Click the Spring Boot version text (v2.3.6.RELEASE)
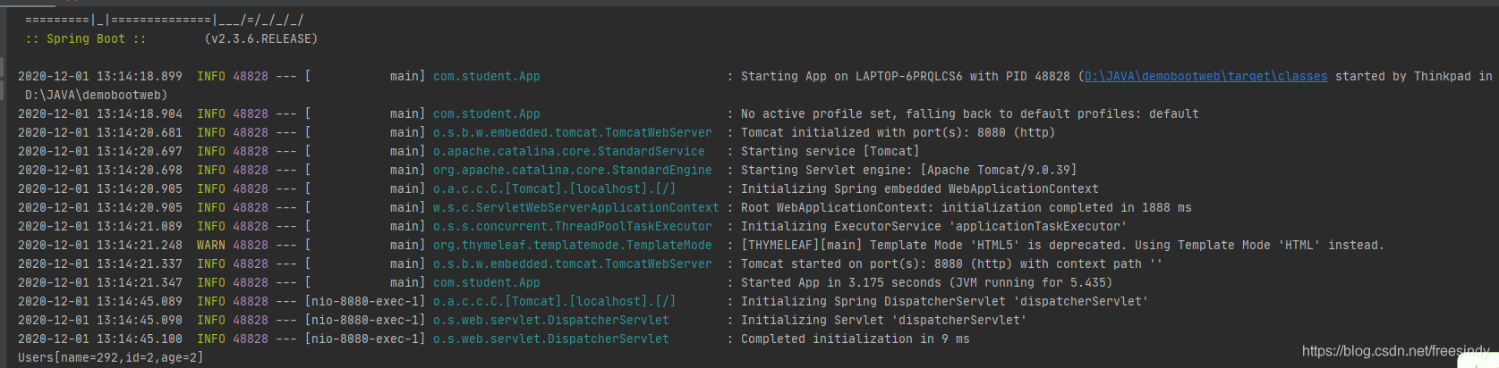The height and width of the screenshot is (368, 1499). [x=260, y=39]
